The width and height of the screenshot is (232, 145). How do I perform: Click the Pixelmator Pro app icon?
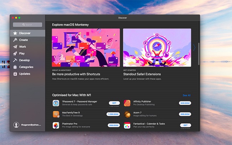[x=56, y=125]
